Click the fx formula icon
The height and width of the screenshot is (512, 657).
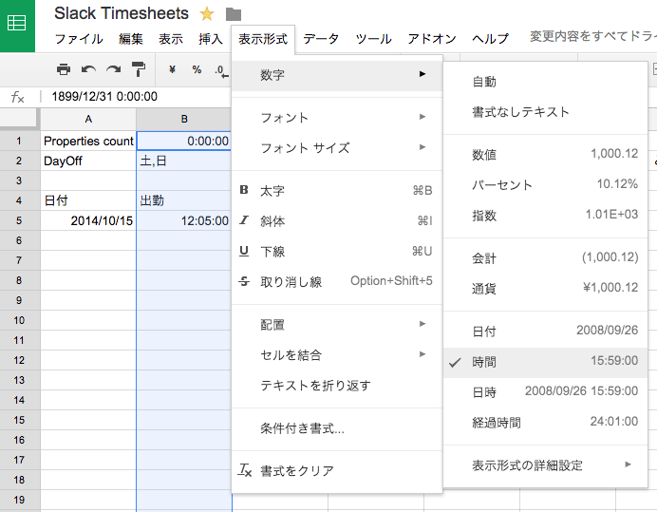pyautogui.click(x=17, y=97)
